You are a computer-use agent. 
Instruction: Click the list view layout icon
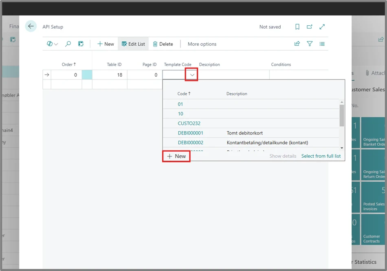[x=322, y=44]
